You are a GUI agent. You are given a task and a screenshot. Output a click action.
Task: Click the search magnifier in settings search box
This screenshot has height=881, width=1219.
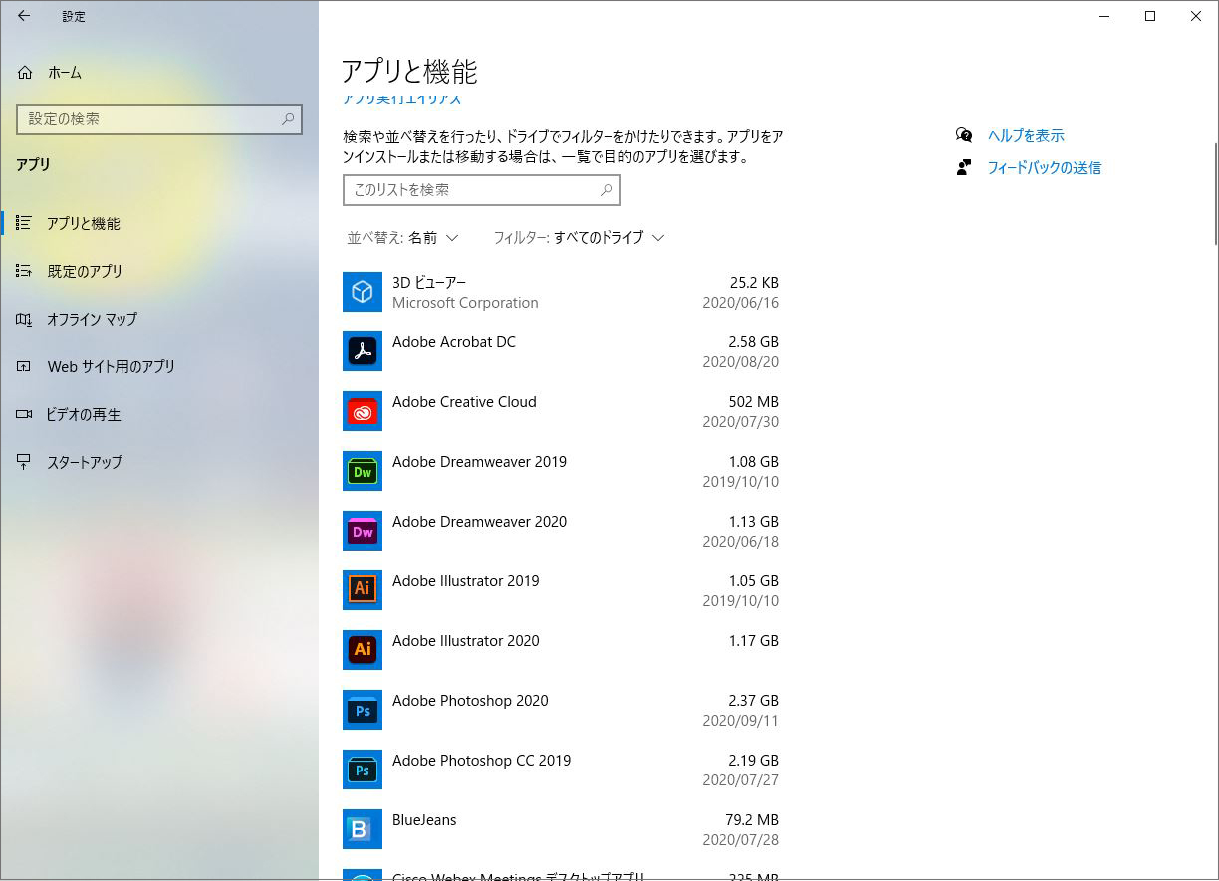(x=288, y=119)
